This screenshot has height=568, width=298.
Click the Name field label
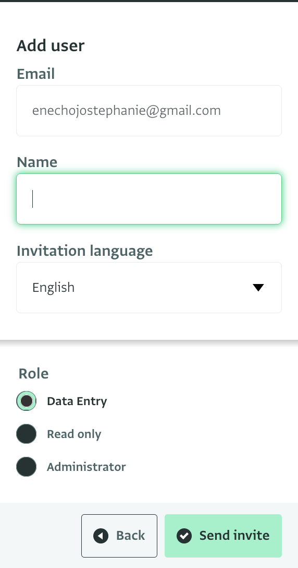[37, 162]
